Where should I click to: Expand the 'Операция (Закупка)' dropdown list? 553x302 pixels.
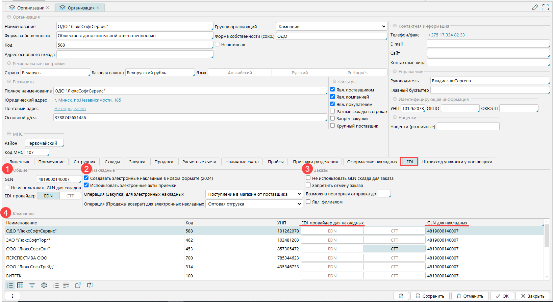tap(254, 194)
